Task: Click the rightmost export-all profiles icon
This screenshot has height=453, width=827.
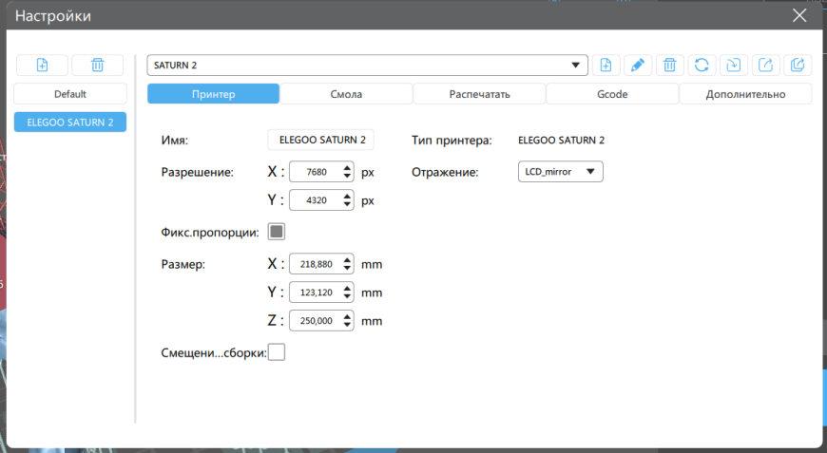Action: click(x=798, y=65)
